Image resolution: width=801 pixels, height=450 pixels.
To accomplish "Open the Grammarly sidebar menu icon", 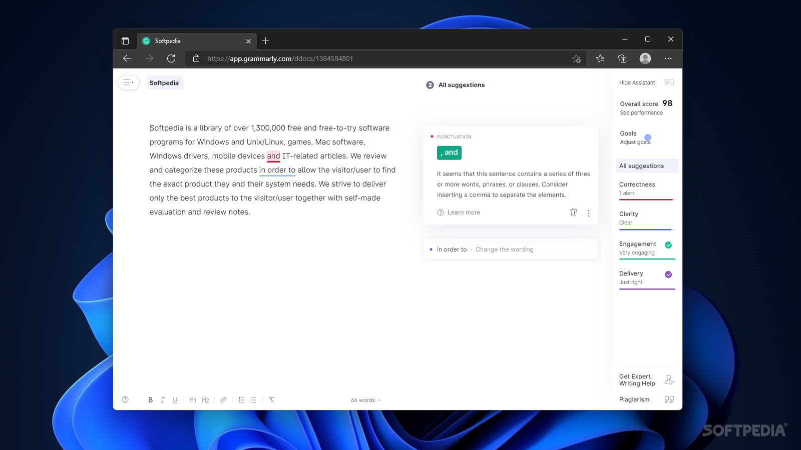I will (x=129, y=82).
